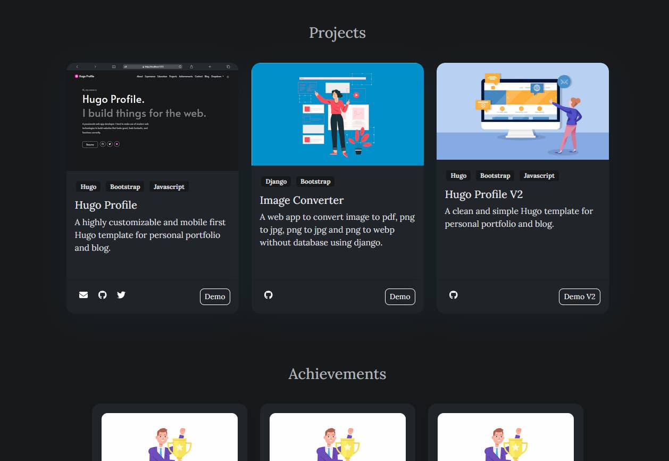Open the GitHub icon in Hugo Profile card
This screenshot has width=669, height=461.
click(103, 295)
